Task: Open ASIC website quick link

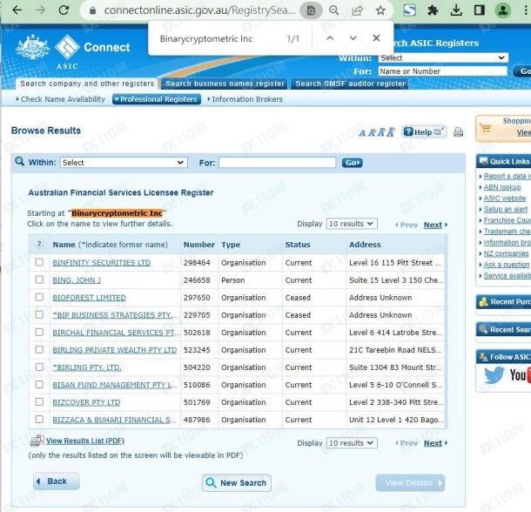Action: [505, 199]
